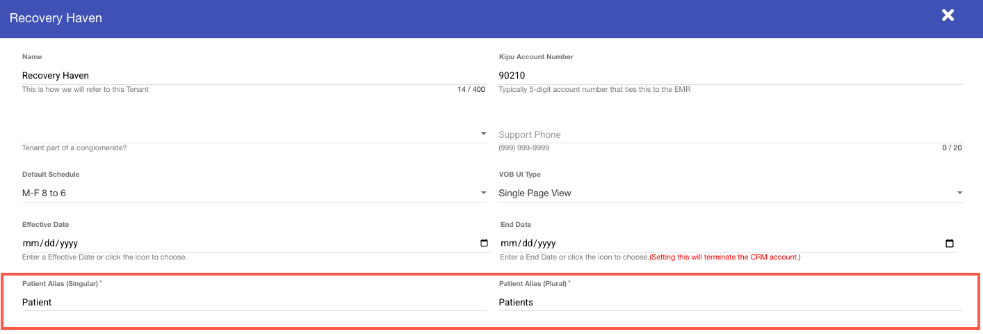
Task: Click the 14 / 400 character counter
Action: coord(471,90)
